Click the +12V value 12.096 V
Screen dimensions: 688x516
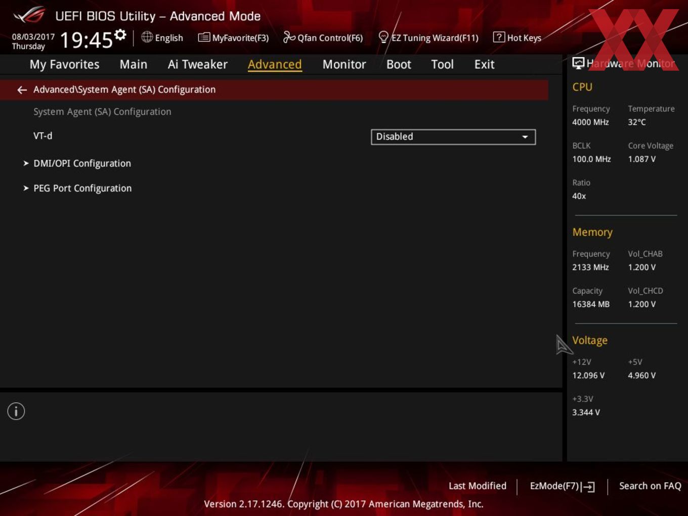[x=588, y=375]
